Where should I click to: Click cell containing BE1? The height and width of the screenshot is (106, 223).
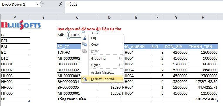pyautogui.click(x=15, y=41)
